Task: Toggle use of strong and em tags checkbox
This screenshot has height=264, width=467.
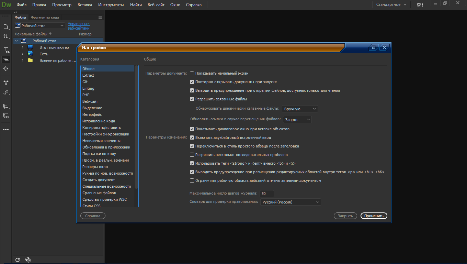Action: point(192,163)
